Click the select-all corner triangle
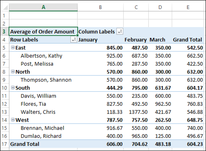This screenshot has height=151, width=206. tap(5, 7)
